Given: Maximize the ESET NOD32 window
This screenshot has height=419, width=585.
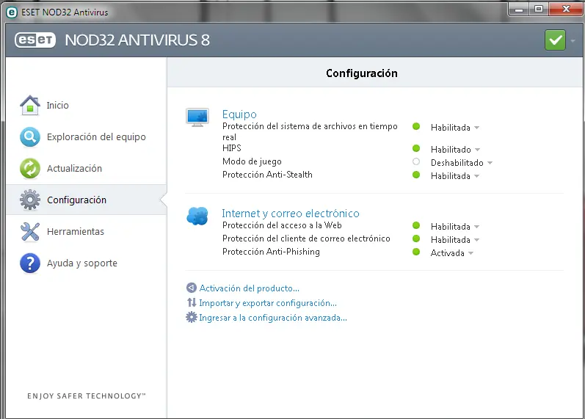Looking at the screenshot, I should pos(538,10).
